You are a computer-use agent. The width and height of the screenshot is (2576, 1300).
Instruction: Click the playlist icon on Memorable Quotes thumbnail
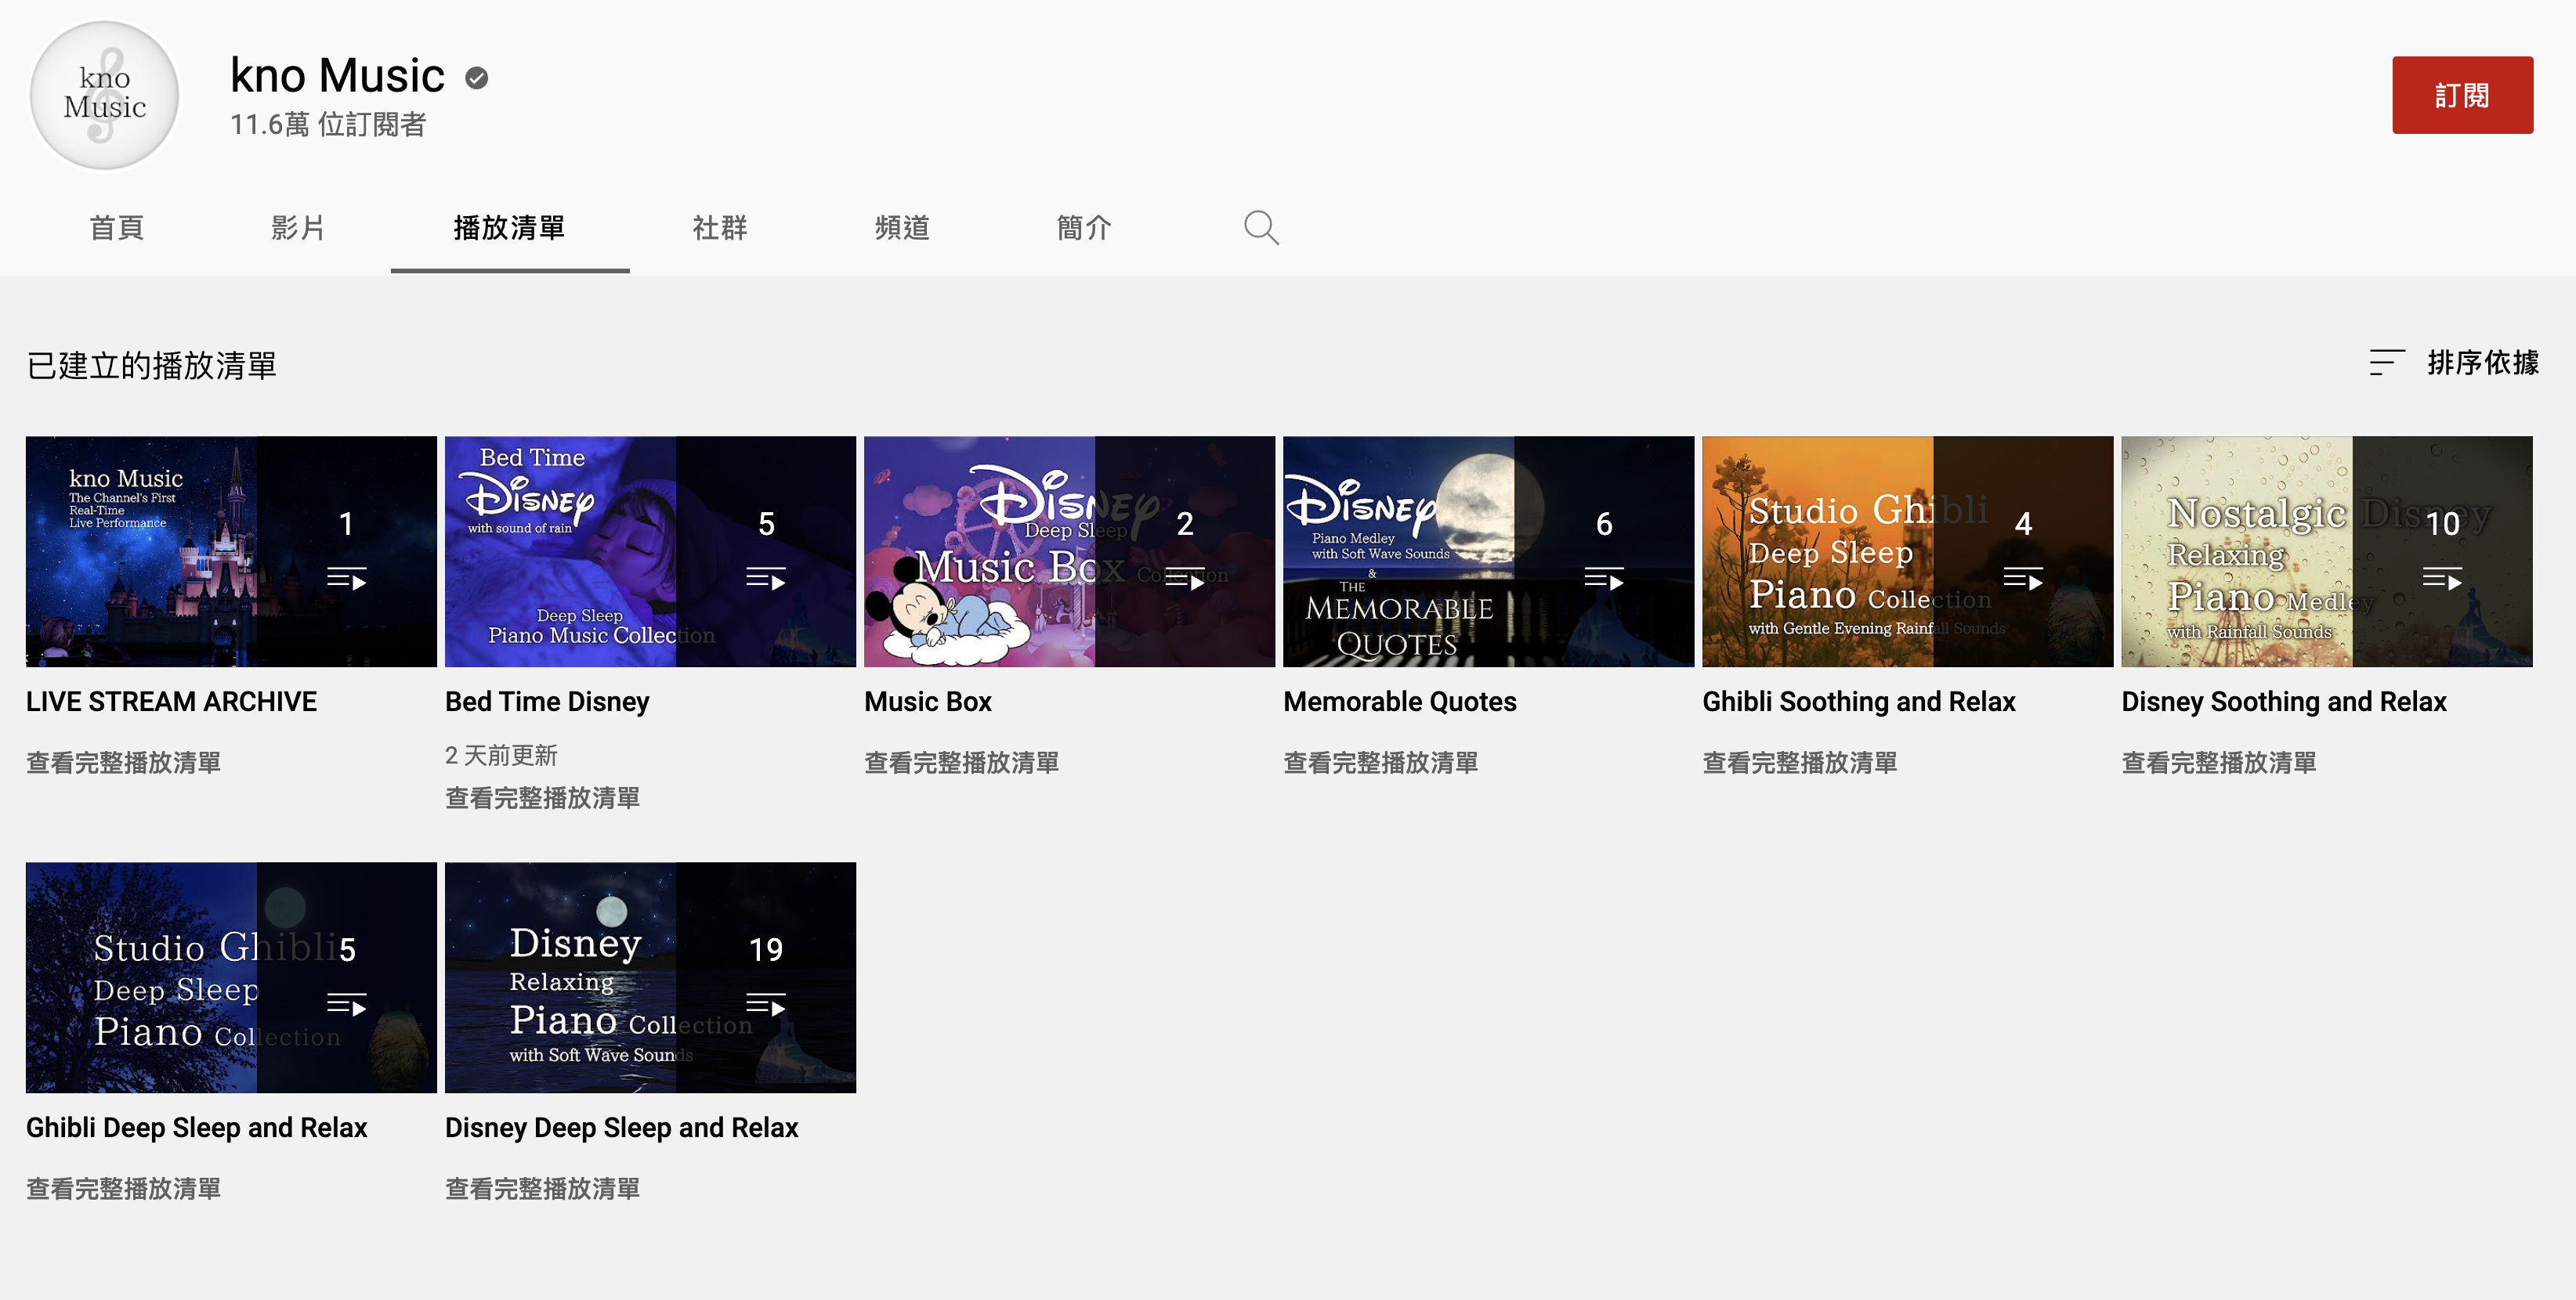1604,579
